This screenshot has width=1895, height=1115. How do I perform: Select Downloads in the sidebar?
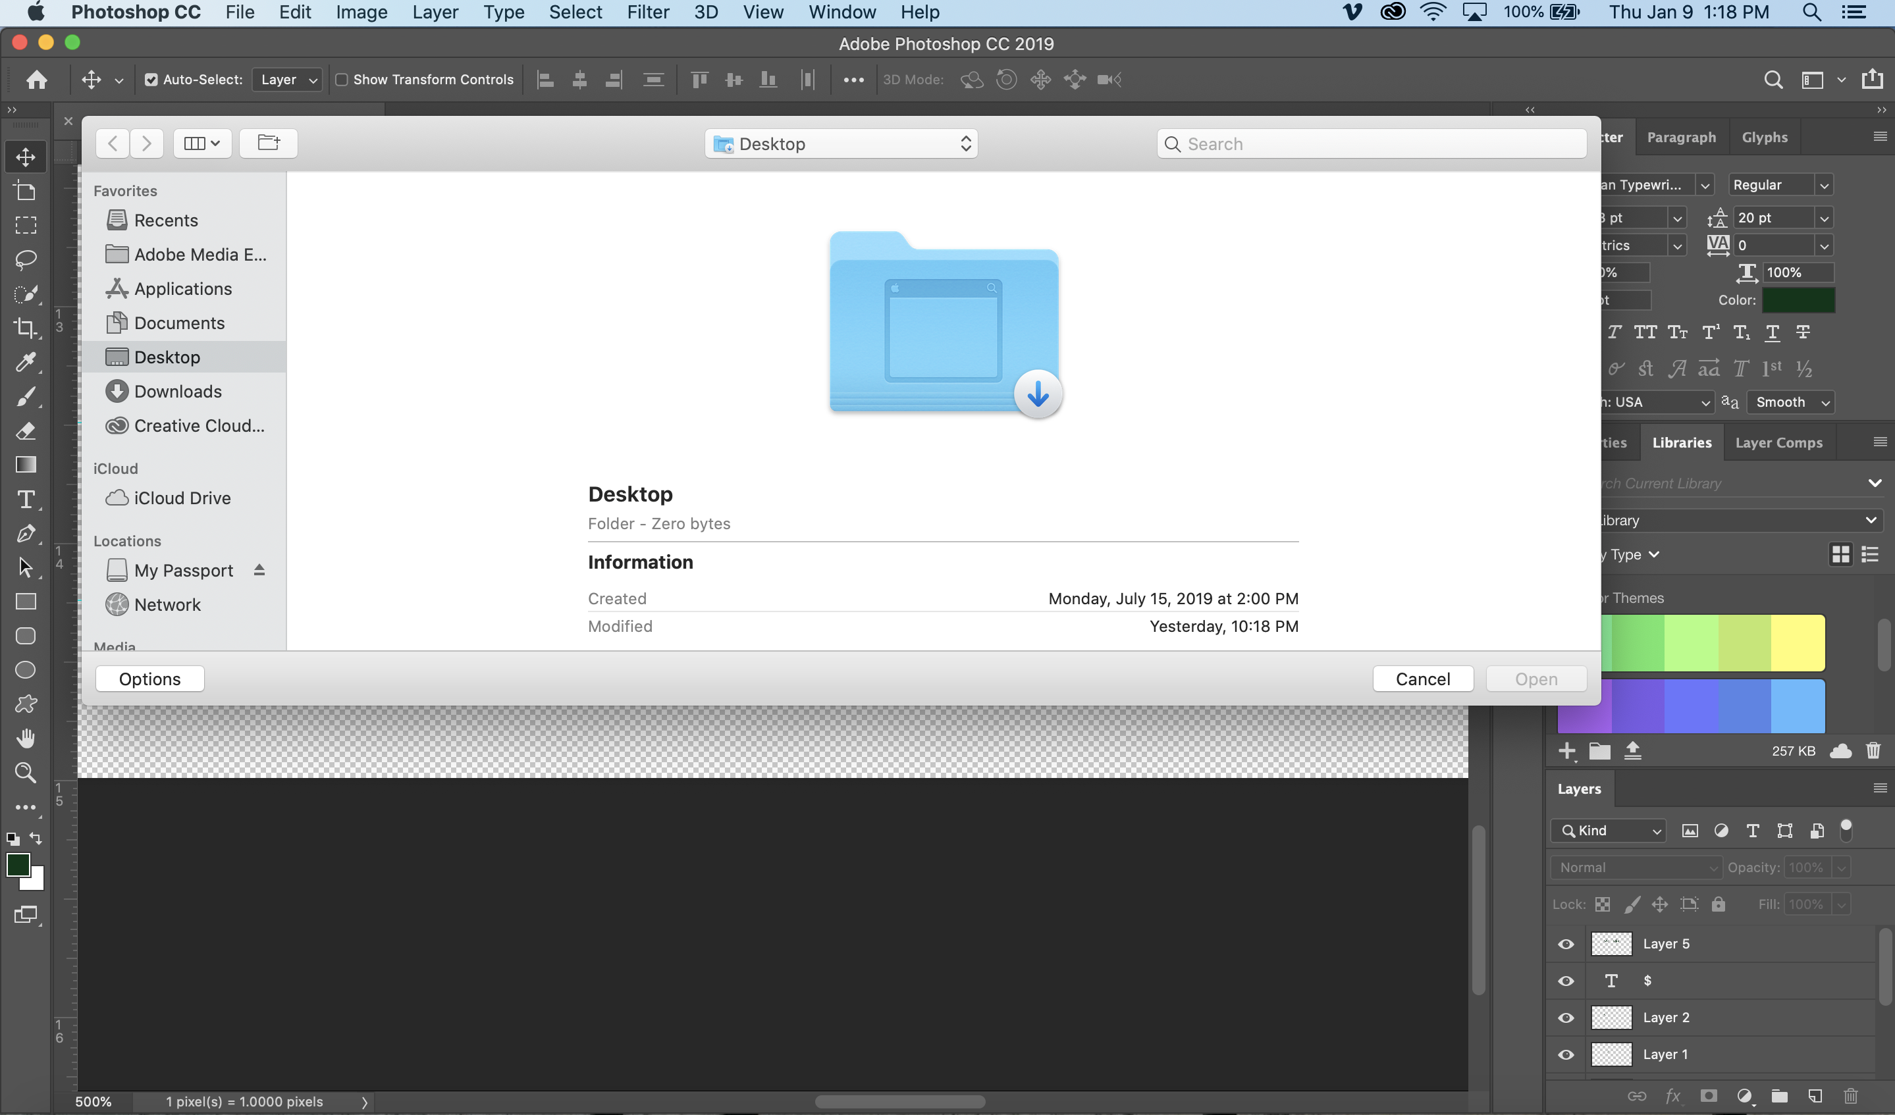coord(178,392)
